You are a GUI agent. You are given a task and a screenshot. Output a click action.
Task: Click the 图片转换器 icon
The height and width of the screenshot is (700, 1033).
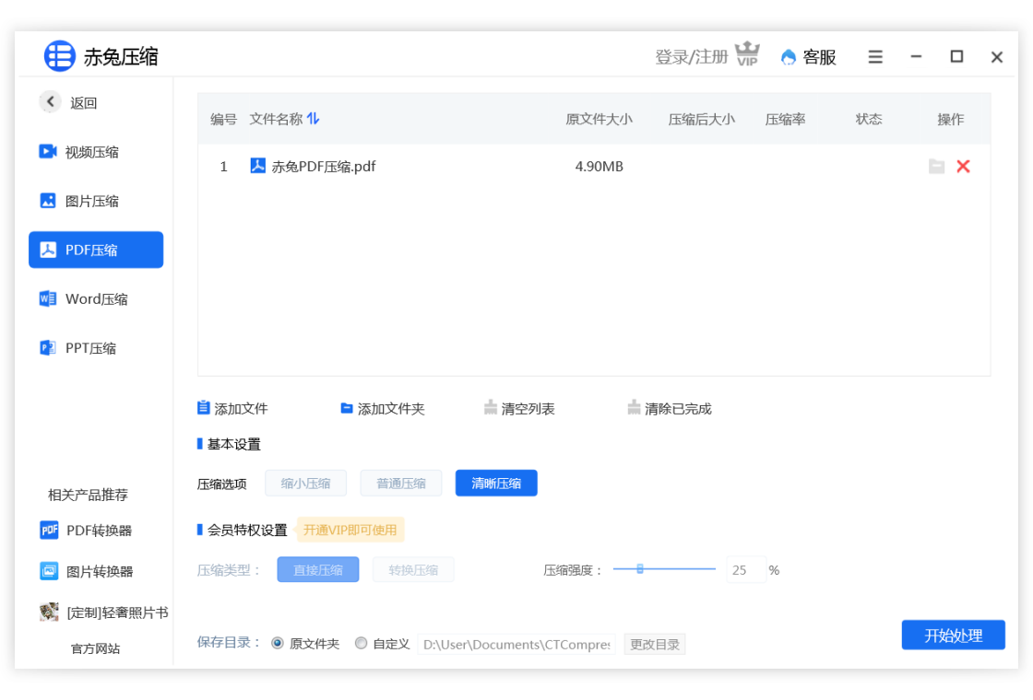pyautogui.click(x=50, y=571)
